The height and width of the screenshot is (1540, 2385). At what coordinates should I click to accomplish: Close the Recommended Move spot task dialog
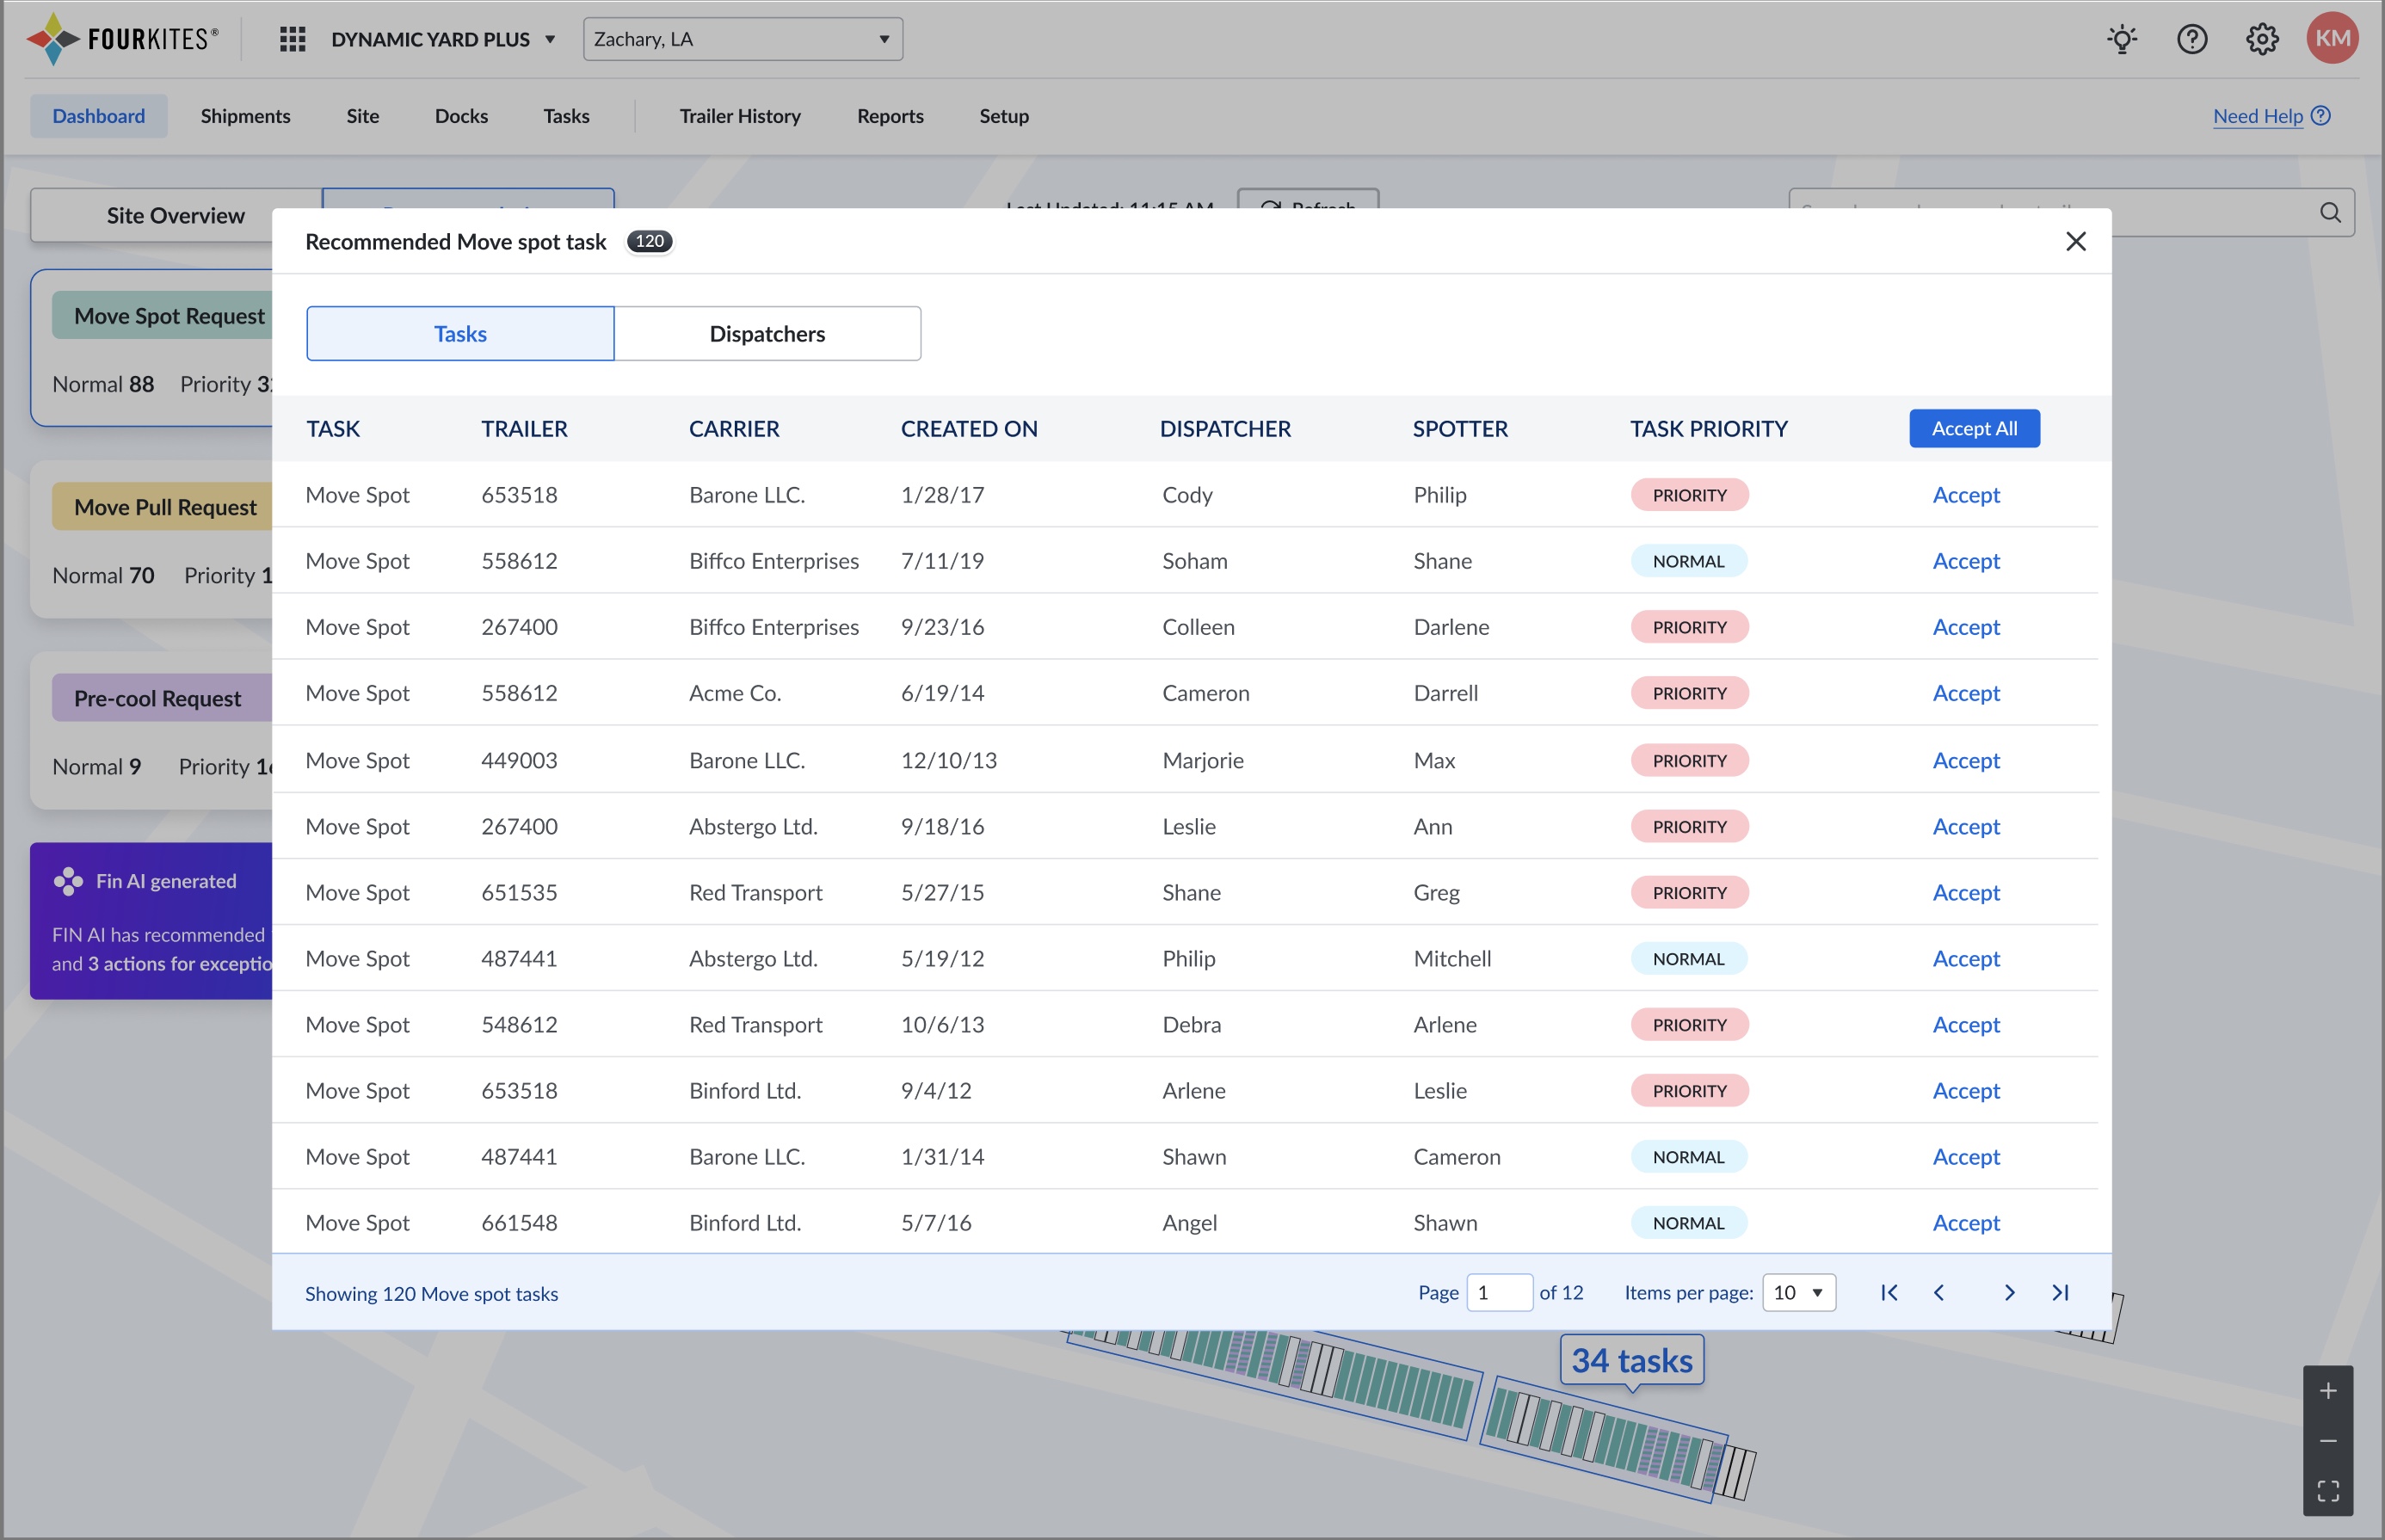(2076, 241)
